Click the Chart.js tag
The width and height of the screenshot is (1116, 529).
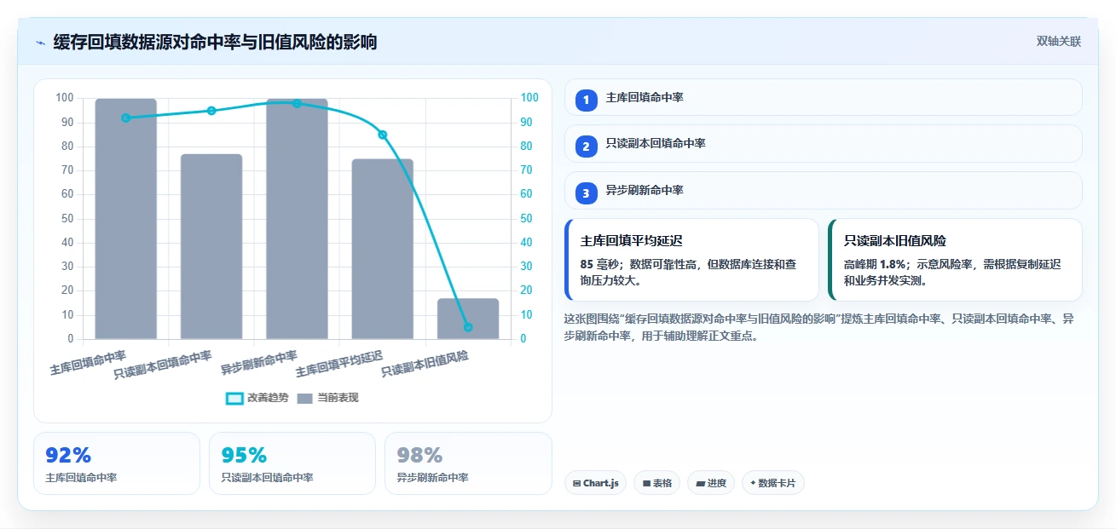click(x=595, y=483)
